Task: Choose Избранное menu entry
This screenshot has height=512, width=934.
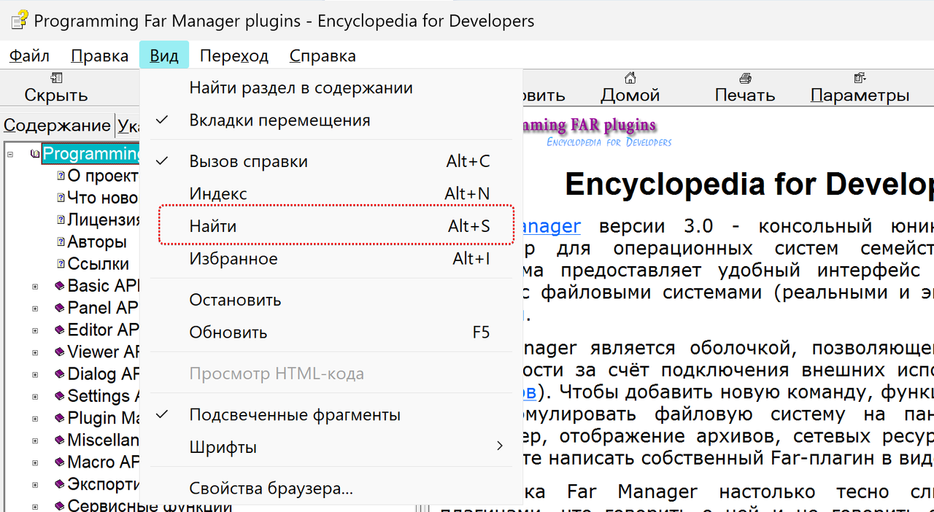Action: click(331, 259)
